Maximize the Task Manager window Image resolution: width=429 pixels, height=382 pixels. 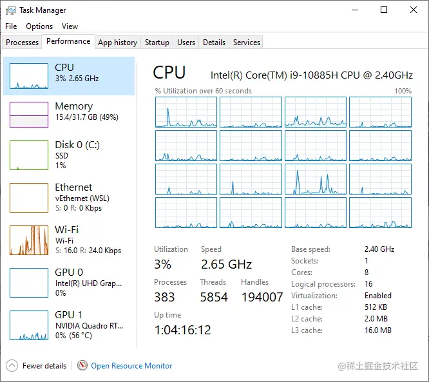pyautogui.click(x=384, y=10)
